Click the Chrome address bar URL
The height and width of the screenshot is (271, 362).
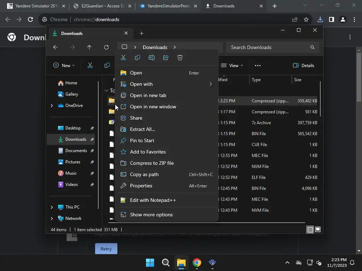[x=97, y=20]
